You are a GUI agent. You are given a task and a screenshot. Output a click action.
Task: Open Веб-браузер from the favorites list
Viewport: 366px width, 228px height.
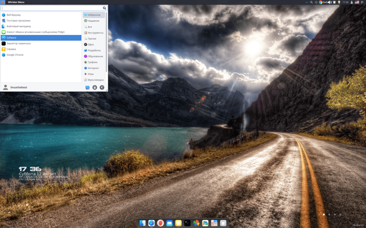[x=41, y=15]
